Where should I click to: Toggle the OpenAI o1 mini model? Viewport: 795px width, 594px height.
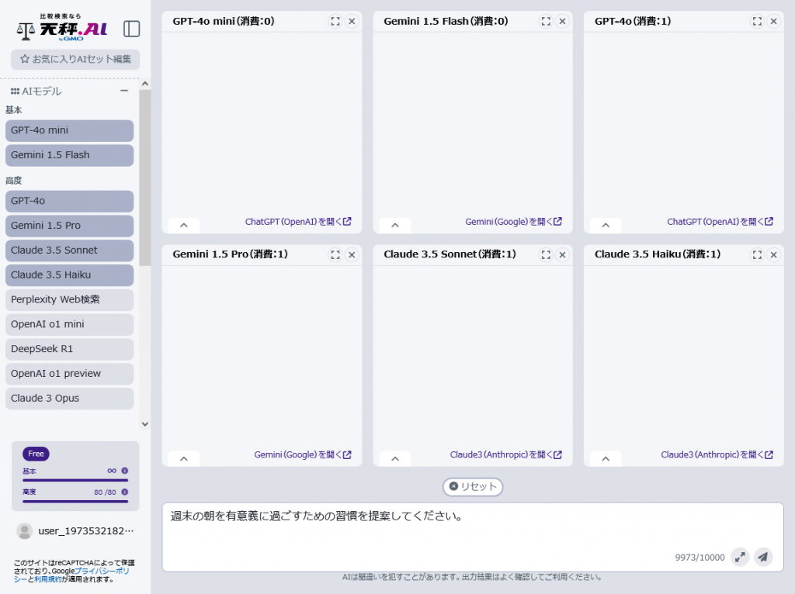[x=69, y=324]
